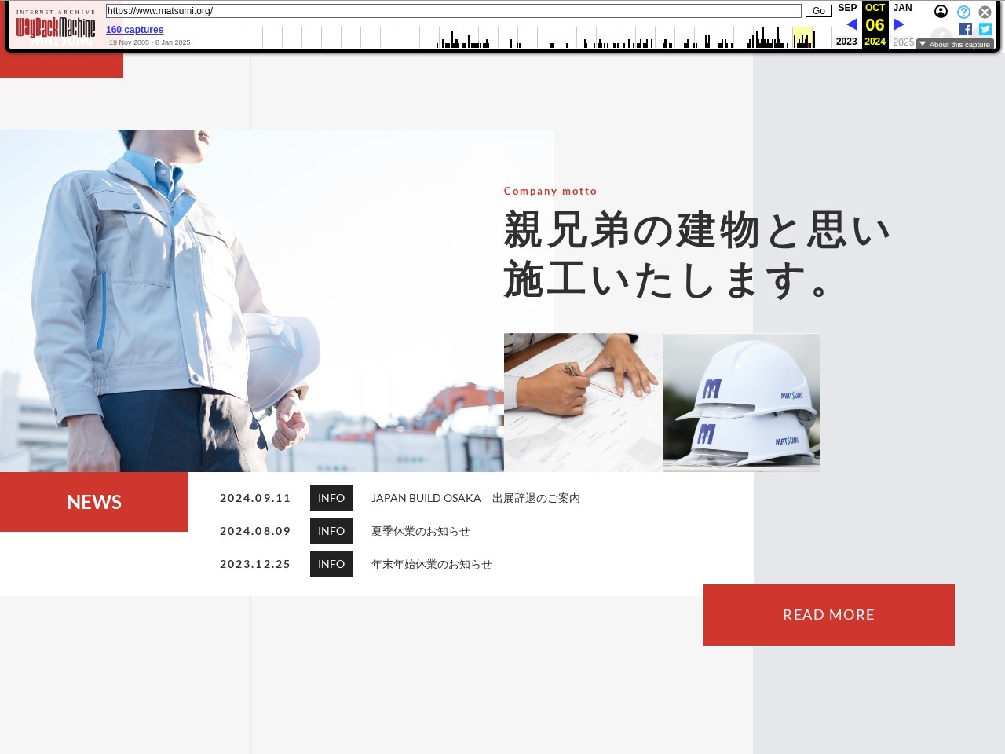Go to previous capture with left arrow
The height and width of the screenshot is (754, 1005).
[851, 24]
